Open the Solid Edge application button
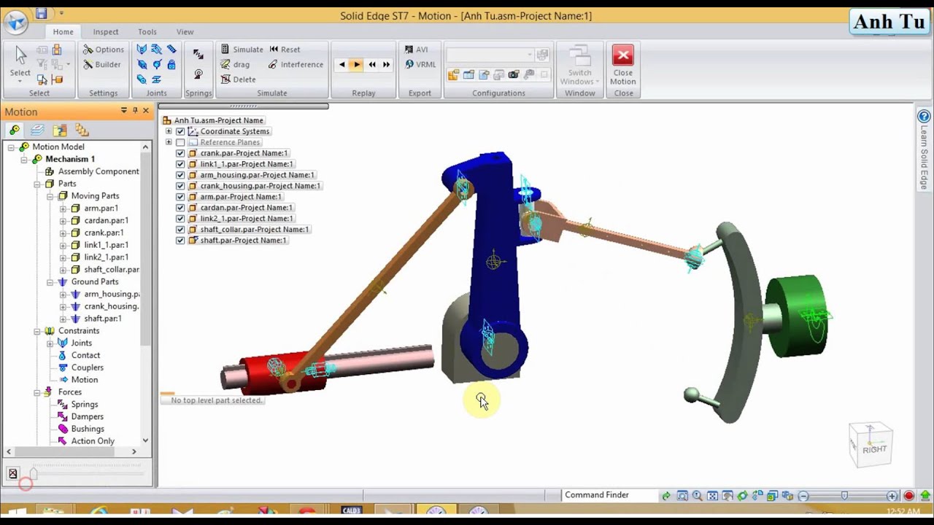 tap(16, 22)
